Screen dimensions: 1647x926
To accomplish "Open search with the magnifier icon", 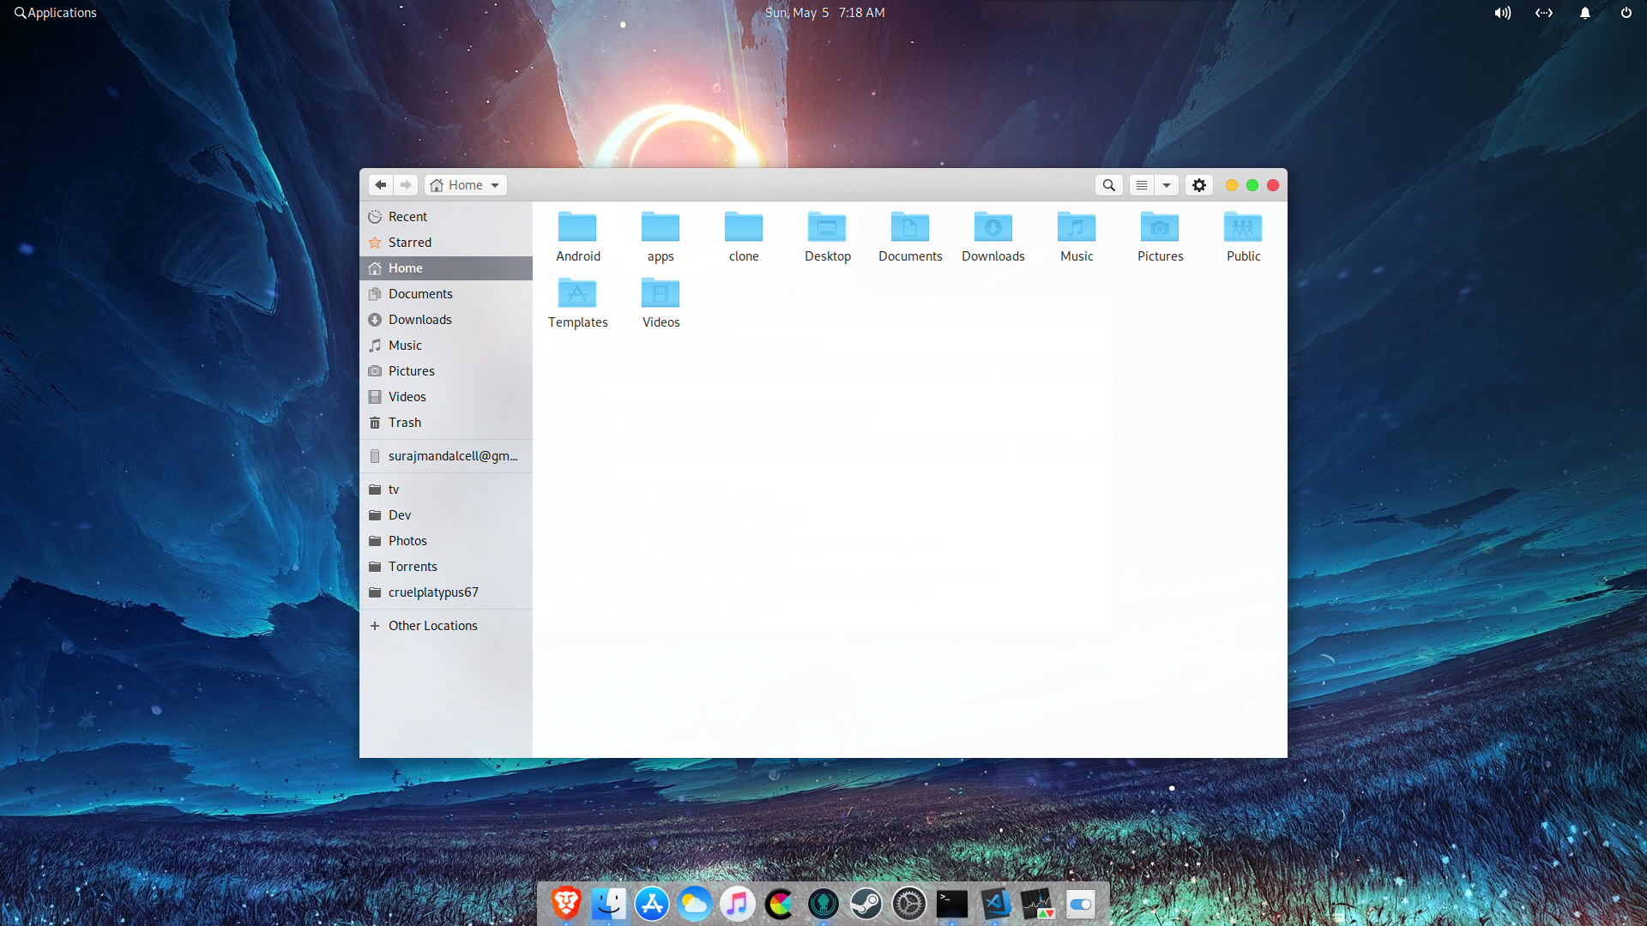I will pos(1108,185).
